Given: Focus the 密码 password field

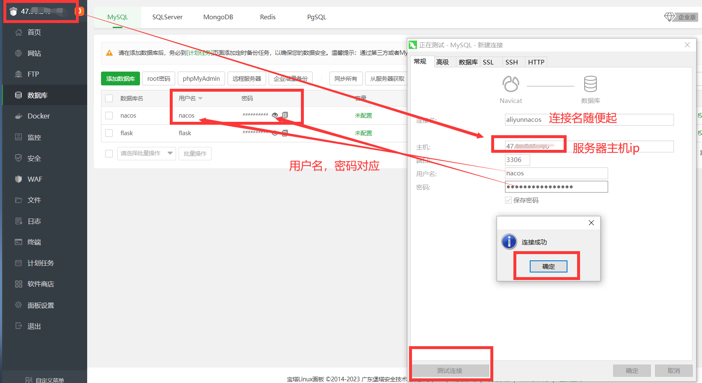Looking at the screenshot, I should (557, 187).
